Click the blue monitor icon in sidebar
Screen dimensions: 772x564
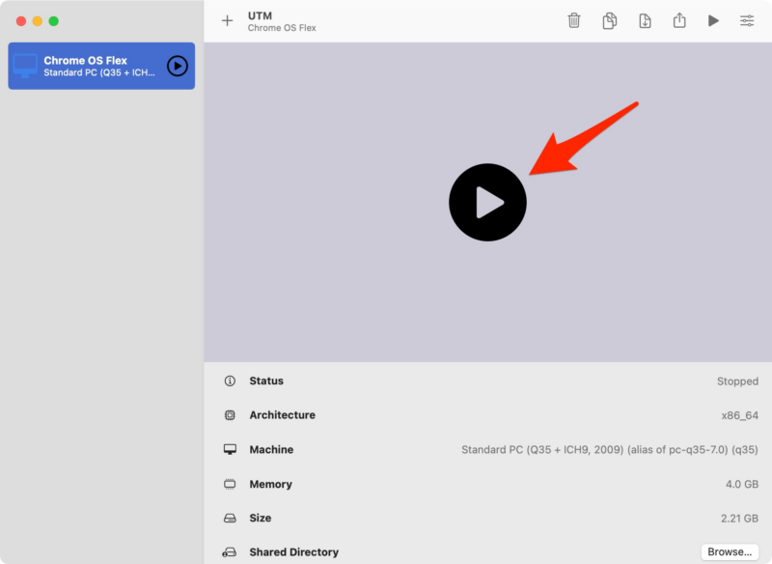pyautogui.click(x=25, y=66)
